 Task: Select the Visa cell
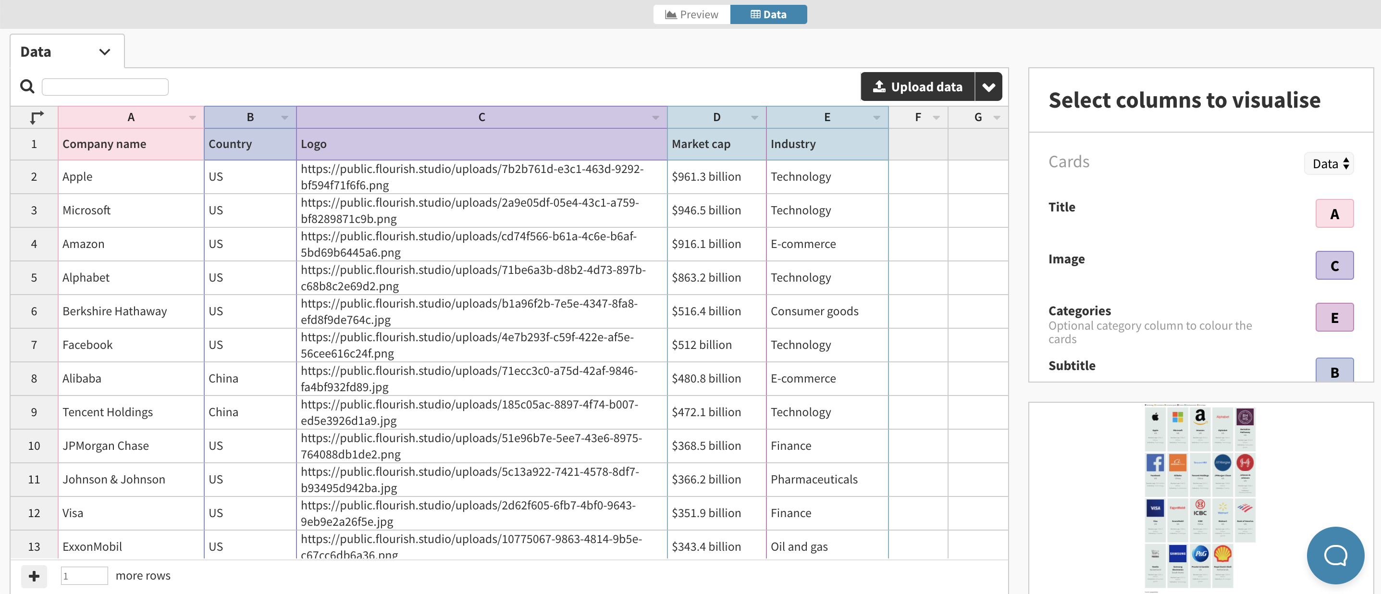point(131,514)
